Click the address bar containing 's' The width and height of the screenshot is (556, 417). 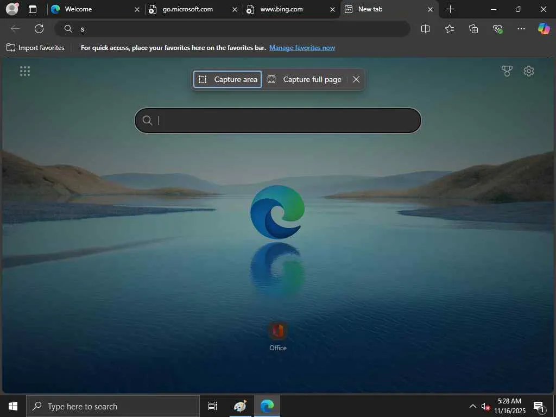pyautogui.click(x=232, y=29)
